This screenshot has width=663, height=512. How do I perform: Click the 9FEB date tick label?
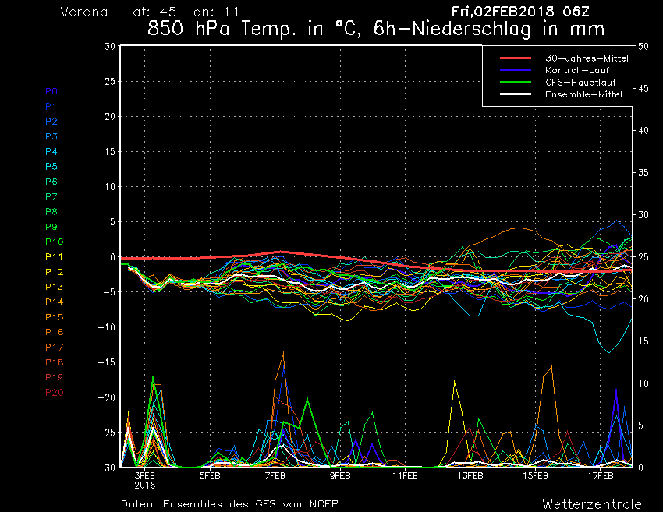coord(340,476)
